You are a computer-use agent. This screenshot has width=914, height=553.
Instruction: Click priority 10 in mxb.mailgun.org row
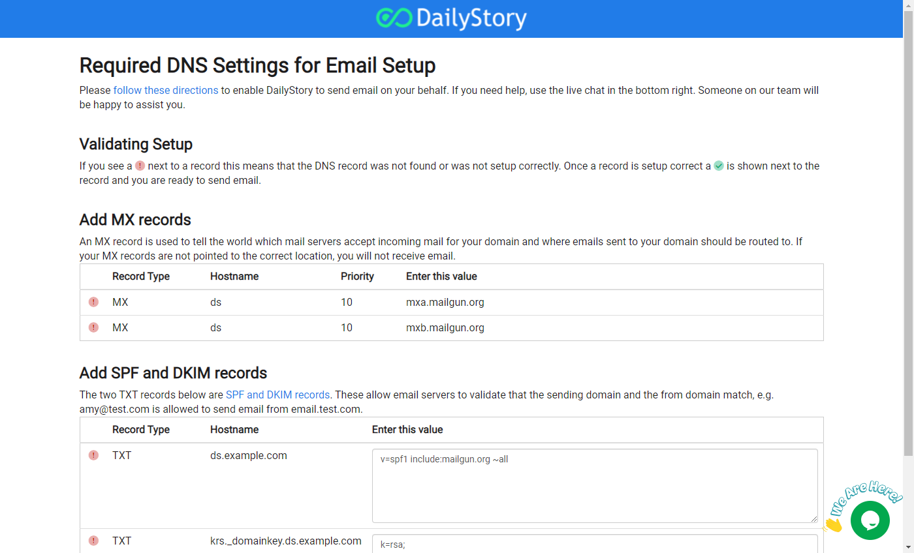pos(347,327)
